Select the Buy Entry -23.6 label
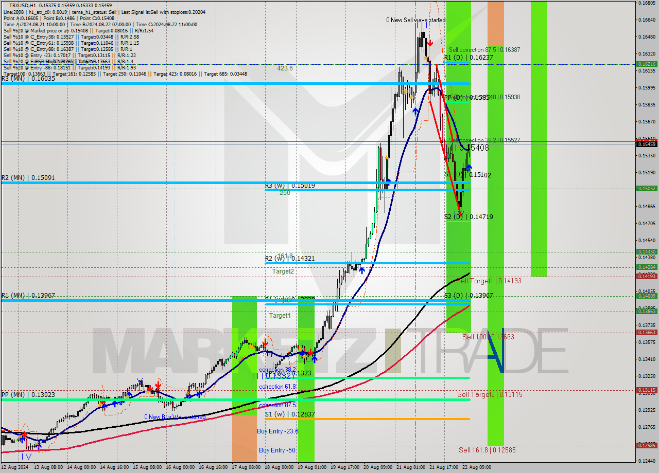The width and height of the screenshot is (659, 473). click(278, 431)
